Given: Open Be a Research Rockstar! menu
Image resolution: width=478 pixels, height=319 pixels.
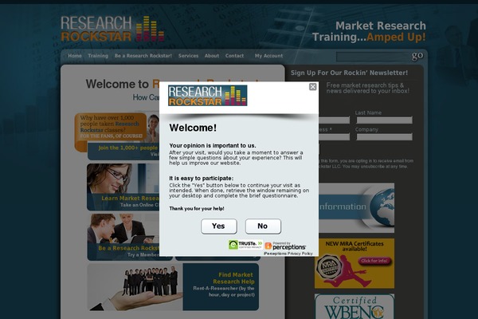Looking at the screenshot, I should pos(143,56).
